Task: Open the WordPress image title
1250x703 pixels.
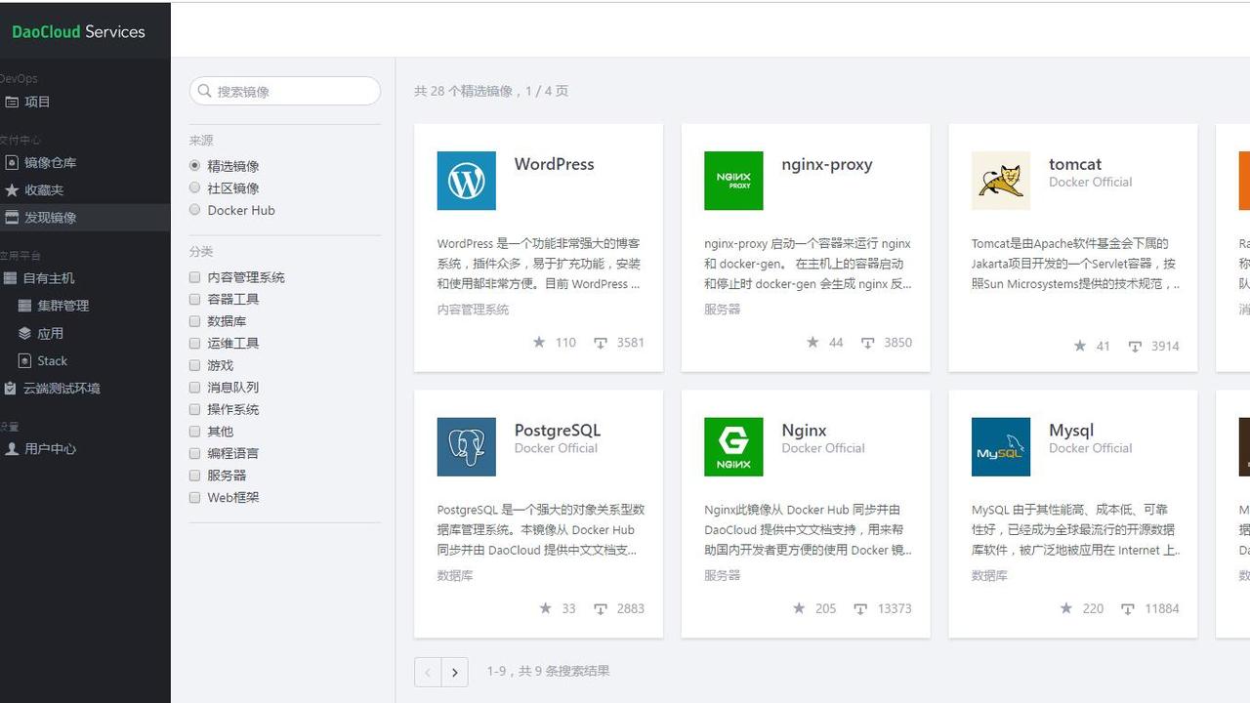Action: pos(554,164)
